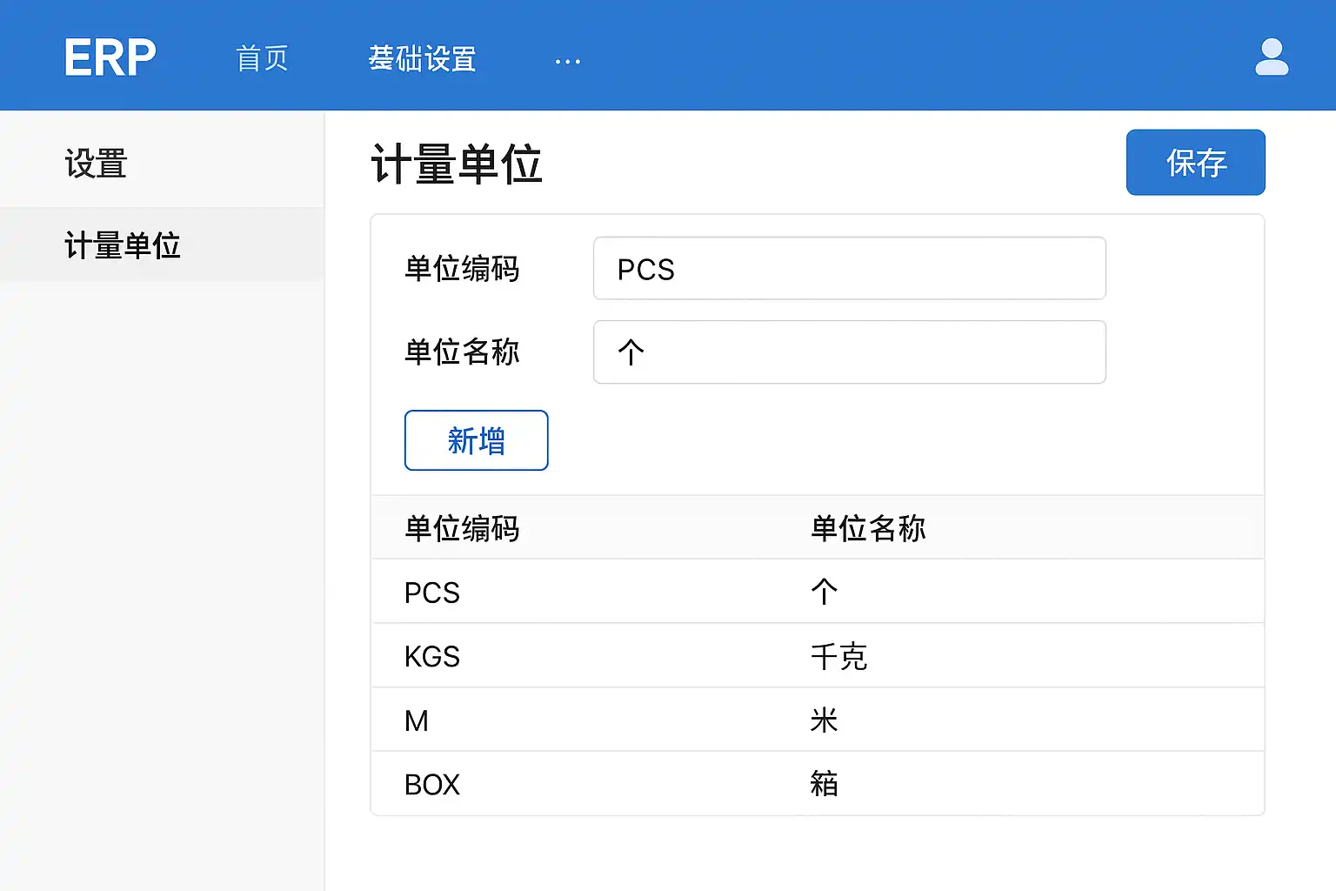Select the KGS row in the table
This screenshot has height=891, width=1336.
tap(432, 656)
